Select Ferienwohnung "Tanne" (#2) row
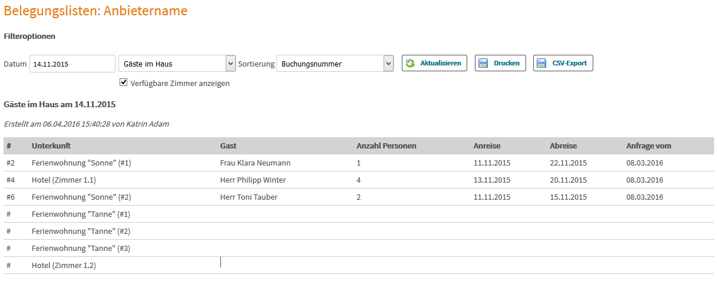Image resolution: width=717 pixels, height=281 pixels. pos(359,232)
